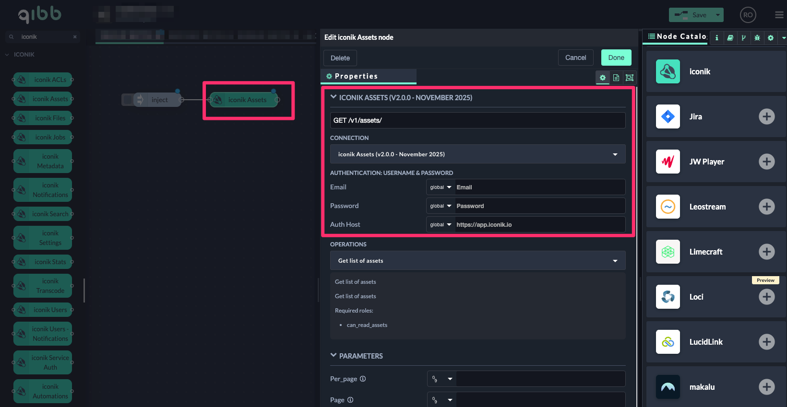
Task: Click Done to confirm node edits
Action: tap(616, 58)
